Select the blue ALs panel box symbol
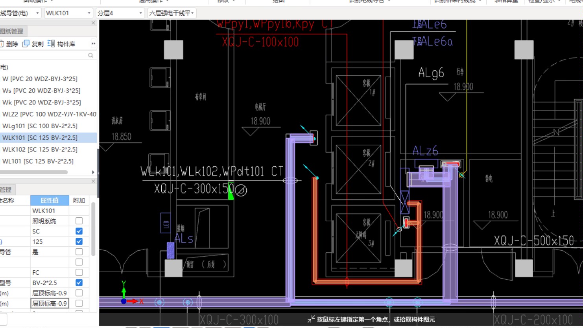 coord(171,250)
